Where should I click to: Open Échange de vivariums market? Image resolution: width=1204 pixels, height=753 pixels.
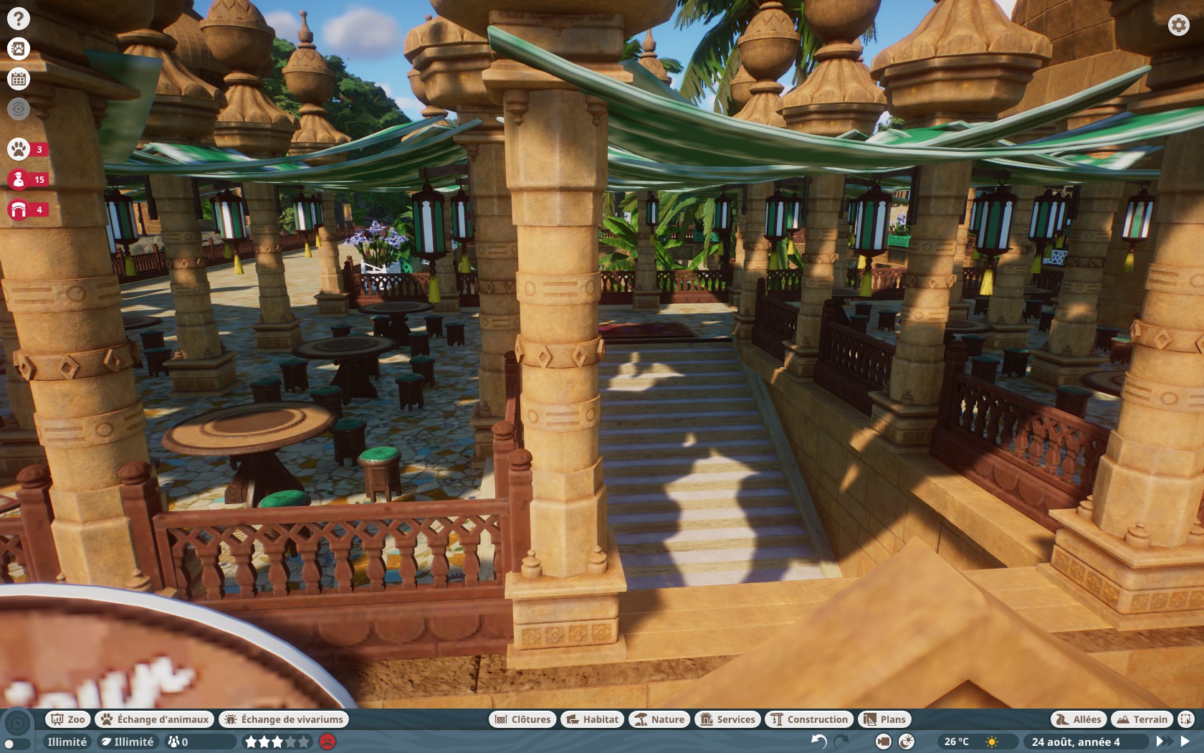284,719
